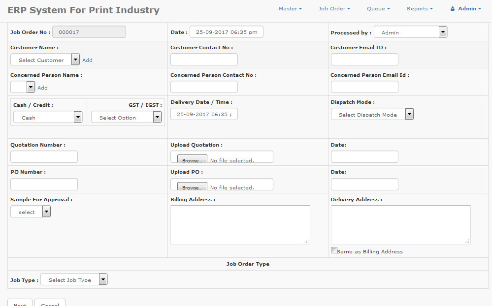492x306 pixels.
Task: Expand the Sample For Approval dropdown
Action: [31, 212]
